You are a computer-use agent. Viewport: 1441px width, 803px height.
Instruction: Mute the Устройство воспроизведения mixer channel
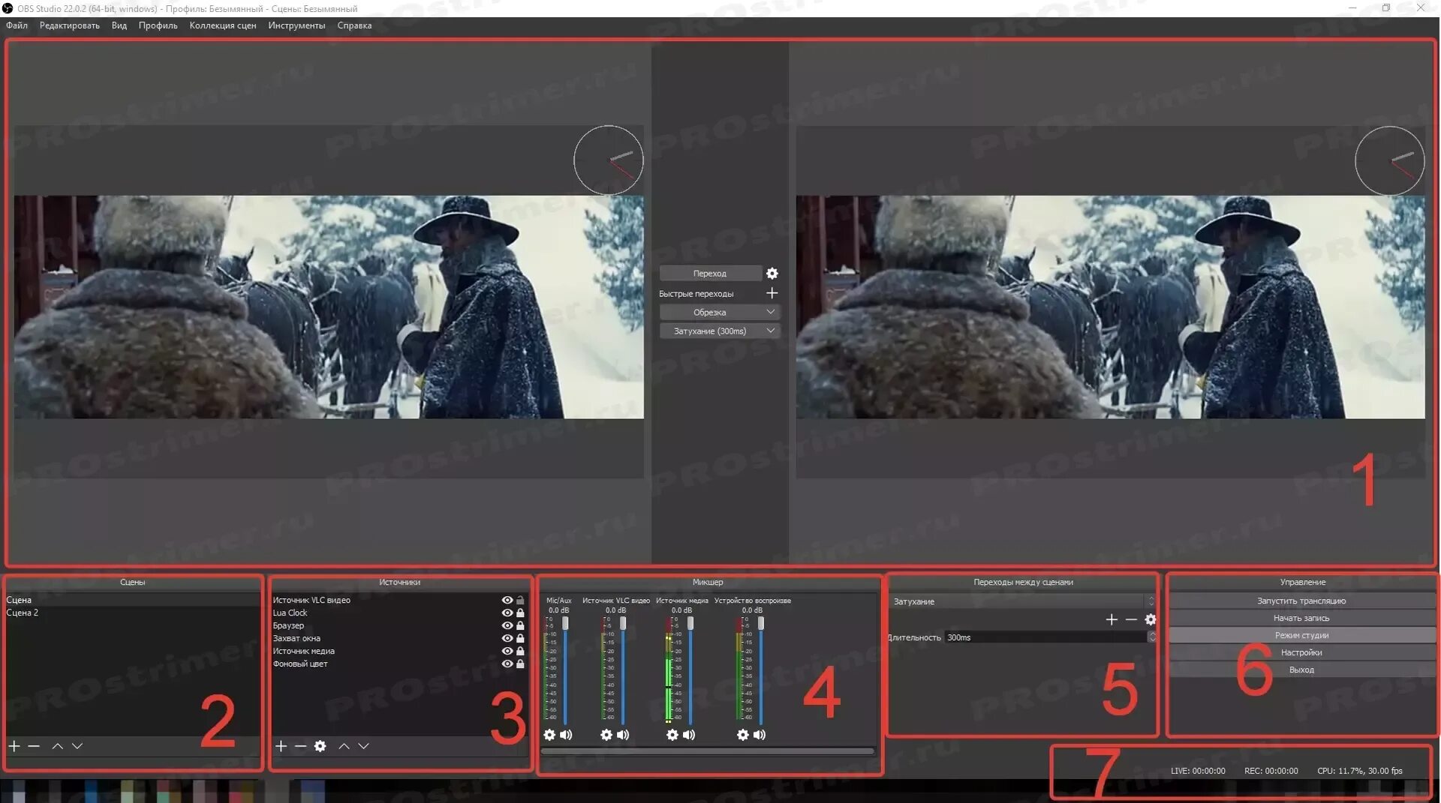pyautogui.click(x=760, y=735)
